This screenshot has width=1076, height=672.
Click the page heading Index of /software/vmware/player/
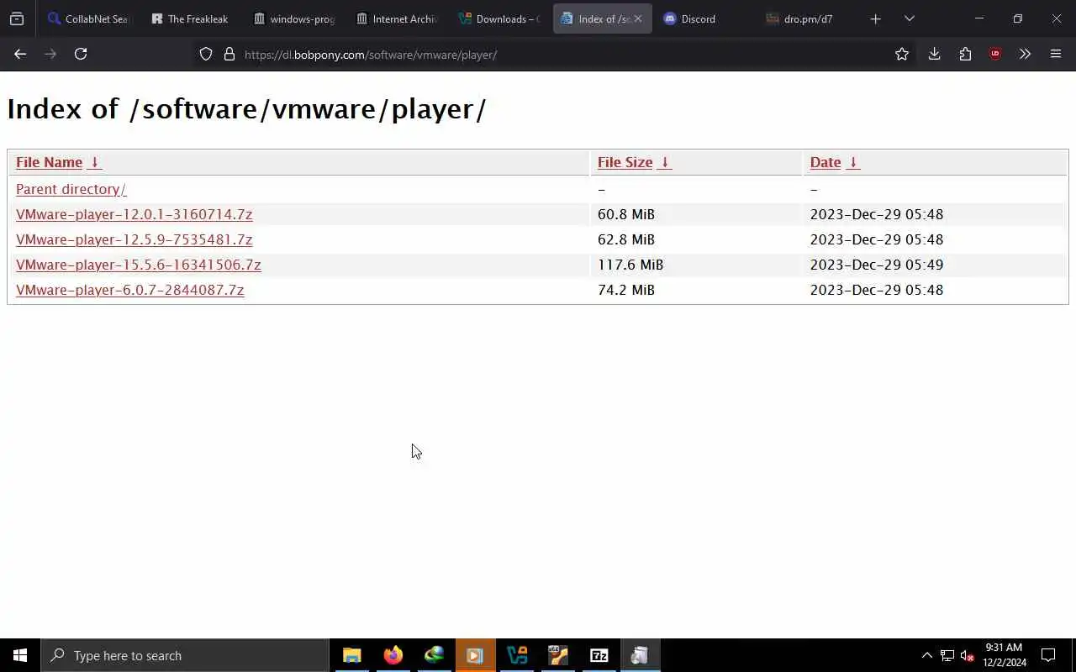(246, 109)
